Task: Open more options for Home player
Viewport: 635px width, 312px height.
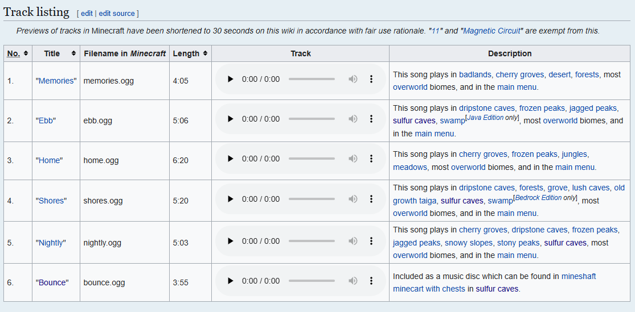Action: coord(371,159)
